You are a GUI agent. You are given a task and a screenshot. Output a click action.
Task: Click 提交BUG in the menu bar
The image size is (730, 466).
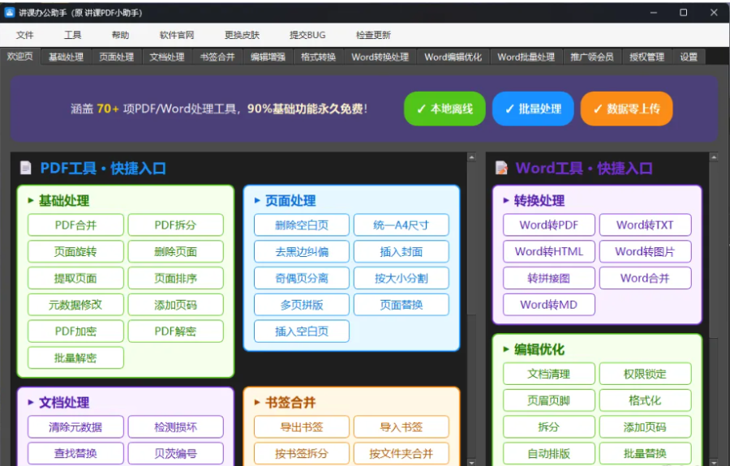(x=307, y=35)
